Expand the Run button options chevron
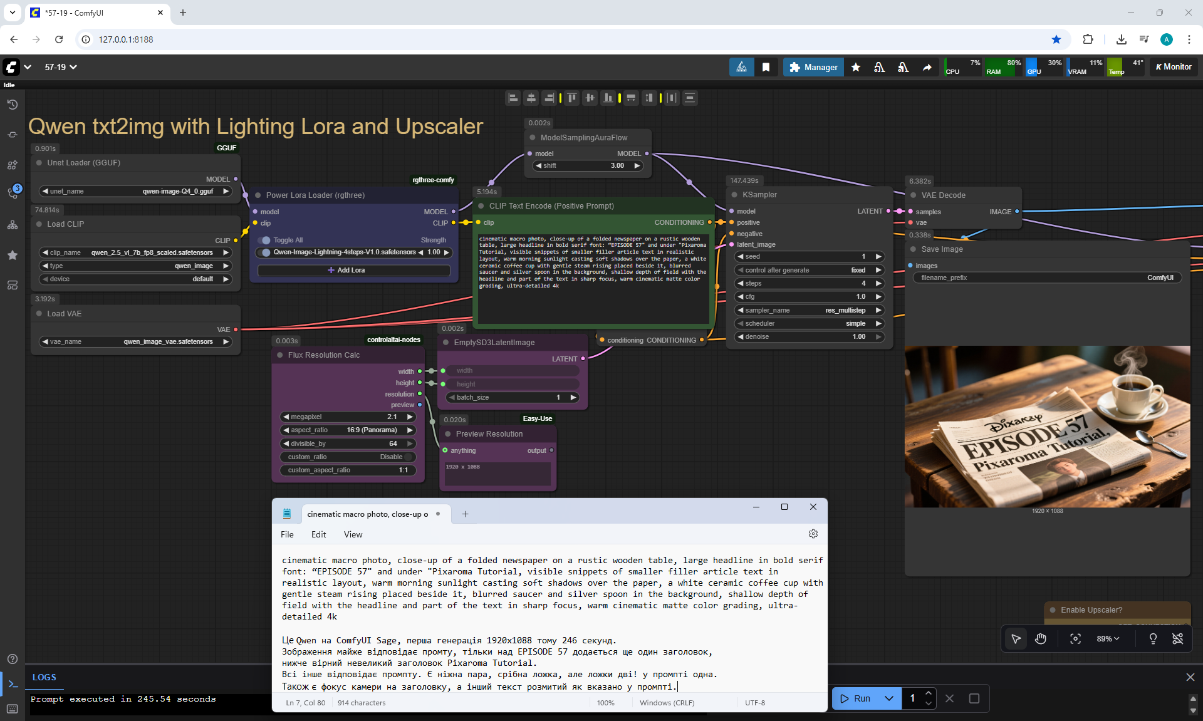This screenshot has width=1203, height=721. pyautogui.click(x=888, y=698)
